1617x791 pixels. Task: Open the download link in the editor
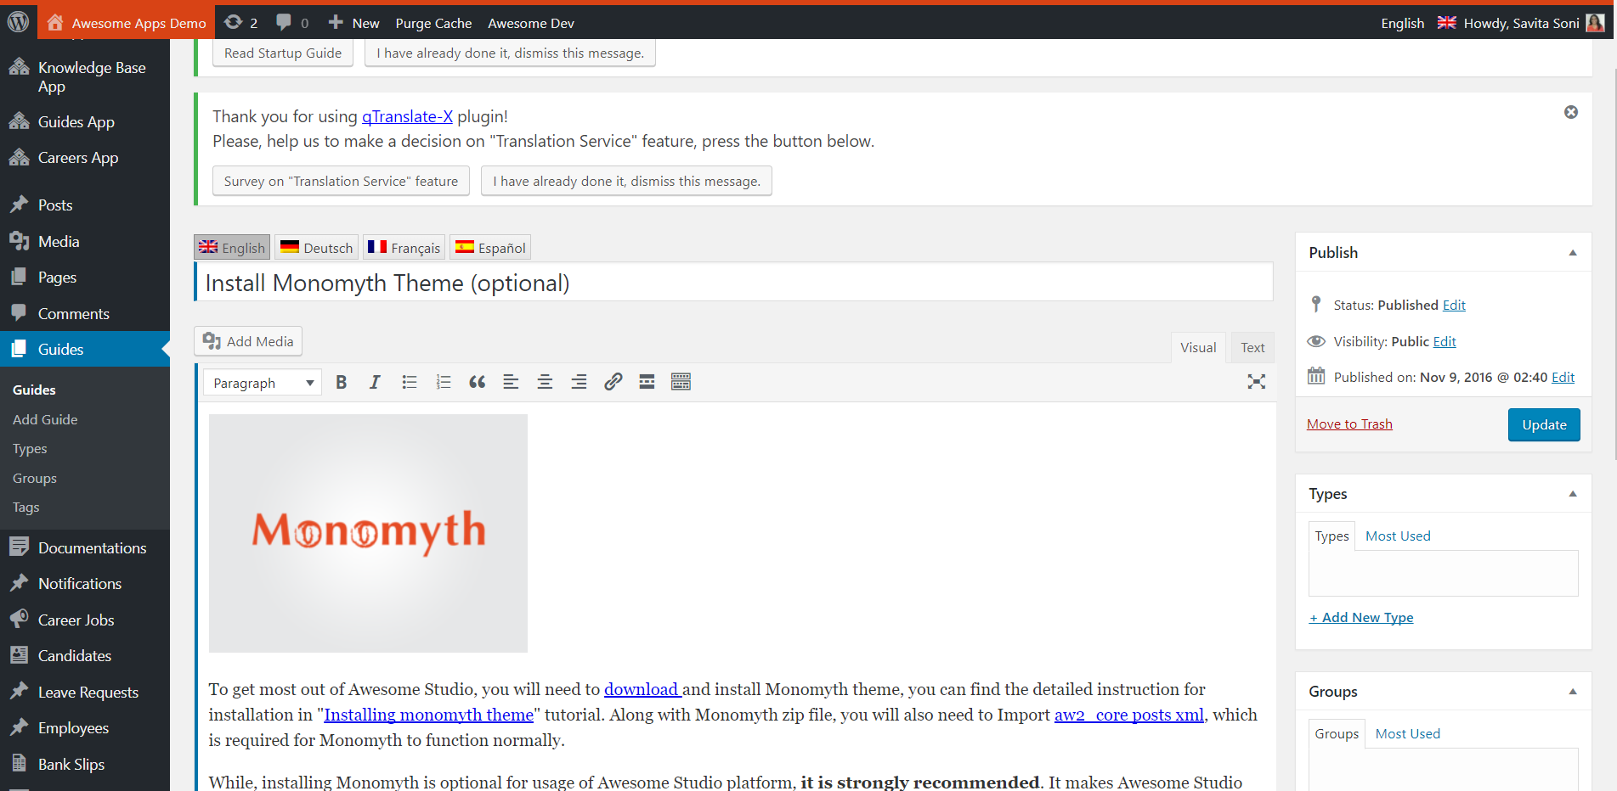[x=642, y=689]
